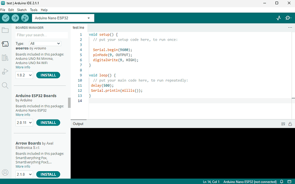Open the Serial Plotter icon

click(x=279, y=18)
